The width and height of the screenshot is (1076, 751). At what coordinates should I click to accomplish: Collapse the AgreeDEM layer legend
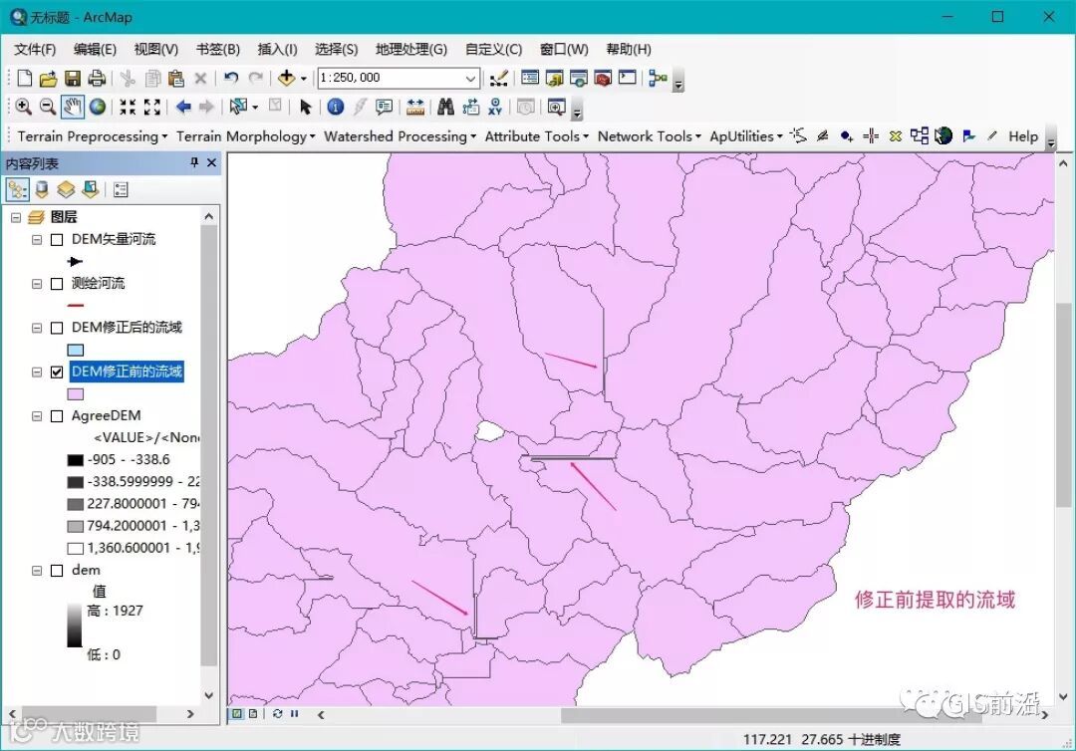click(x=37, y=416)
